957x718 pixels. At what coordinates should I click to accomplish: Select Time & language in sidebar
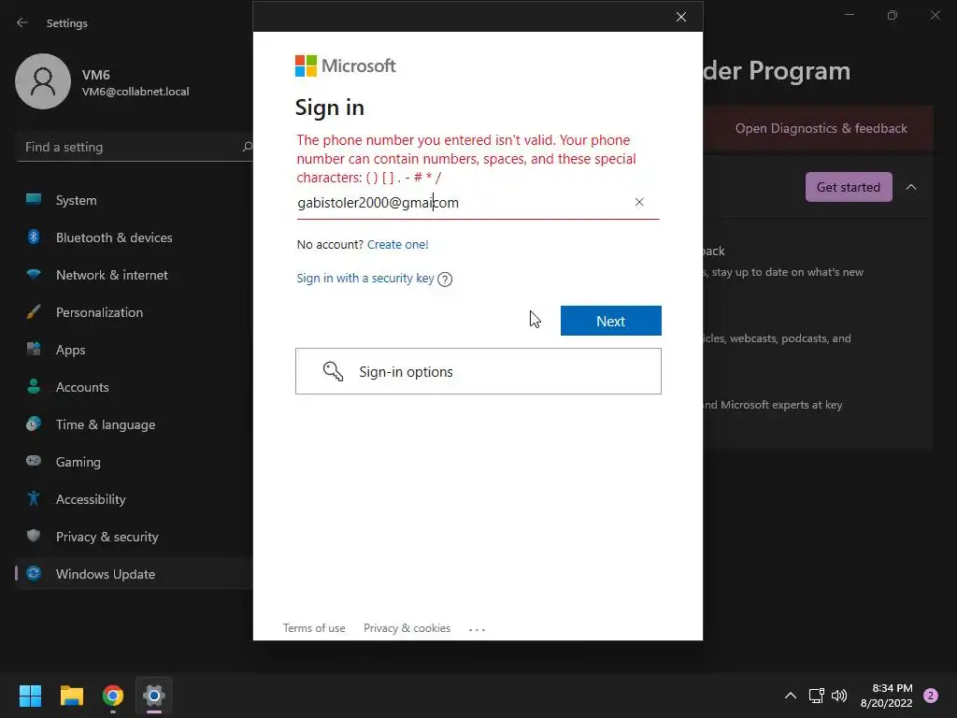coord(106,424)
